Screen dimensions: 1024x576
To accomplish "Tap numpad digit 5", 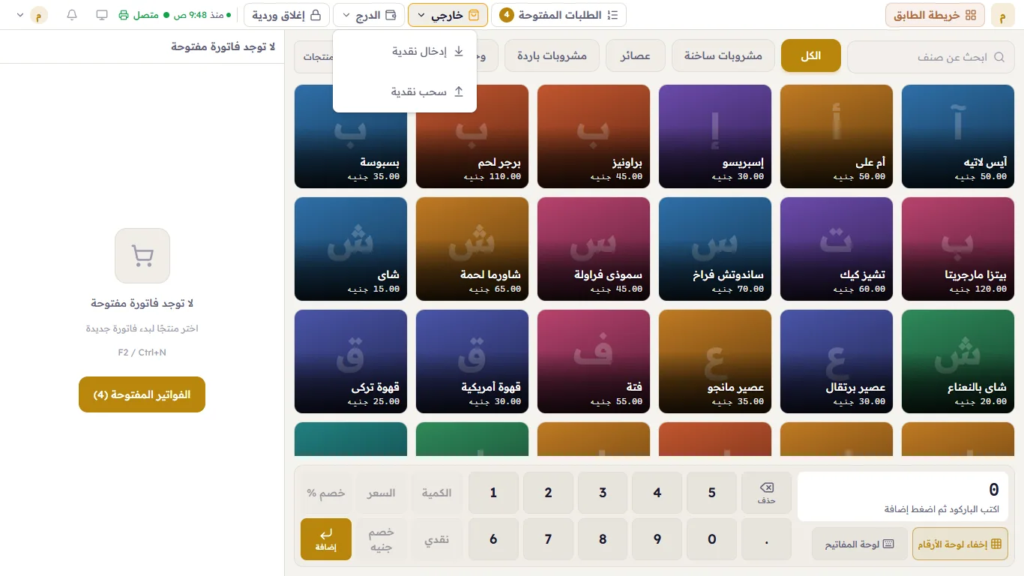I will 711,493.
